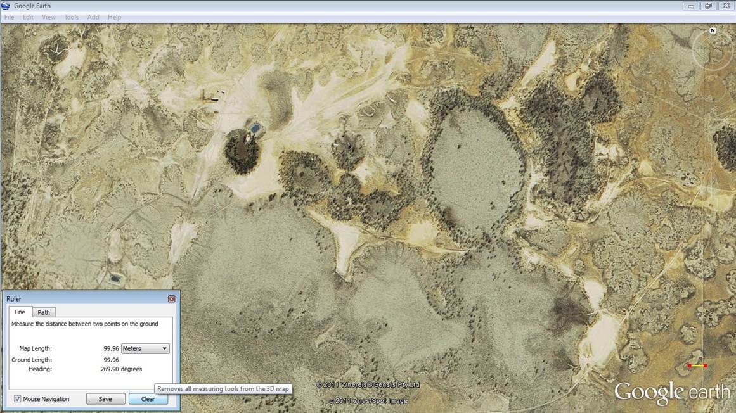
Task: Toggle the Mouse Navigation checkbox
Action: pyautogui.click(x=16, y=398)
